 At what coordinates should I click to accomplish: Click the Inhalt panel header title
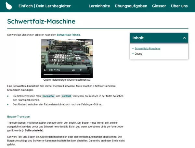(138, 38)
